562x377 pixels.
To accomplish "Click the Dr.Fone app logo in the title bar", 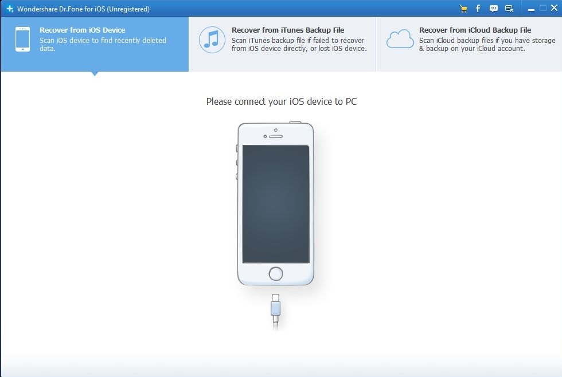I will coord(10,9).
